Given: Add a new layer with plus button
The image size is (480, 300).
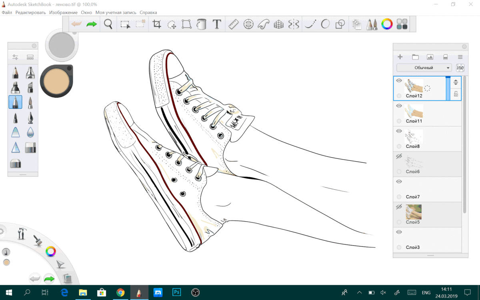Looking at the screenshot, I should [400, 57].
